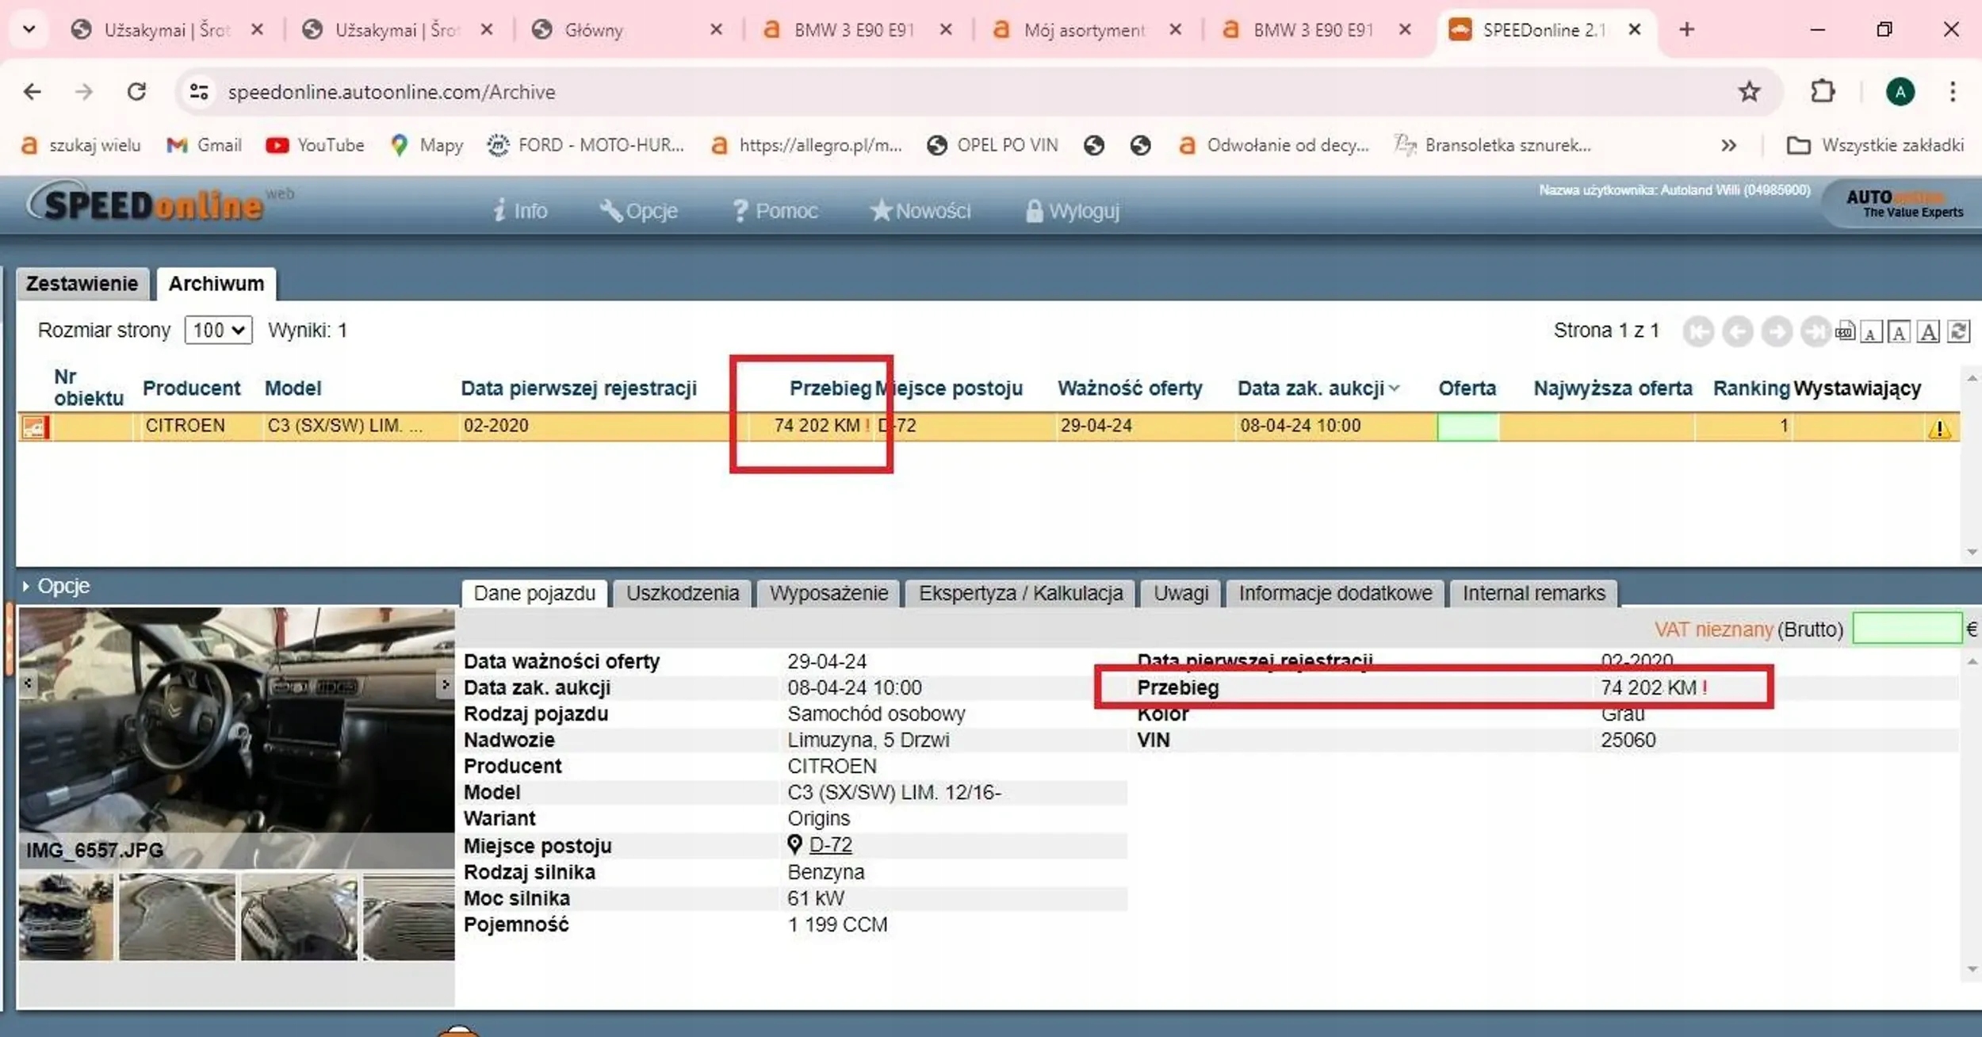
Task: Open the Rozmiar strony dropdown
Action: click(218, 331)
